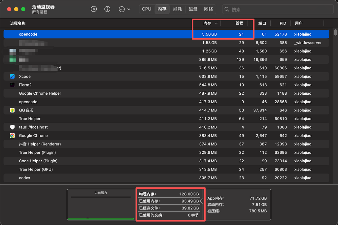Click the App 内存 71.72 GB entry

pyautogui.click(x=237, y=198)
